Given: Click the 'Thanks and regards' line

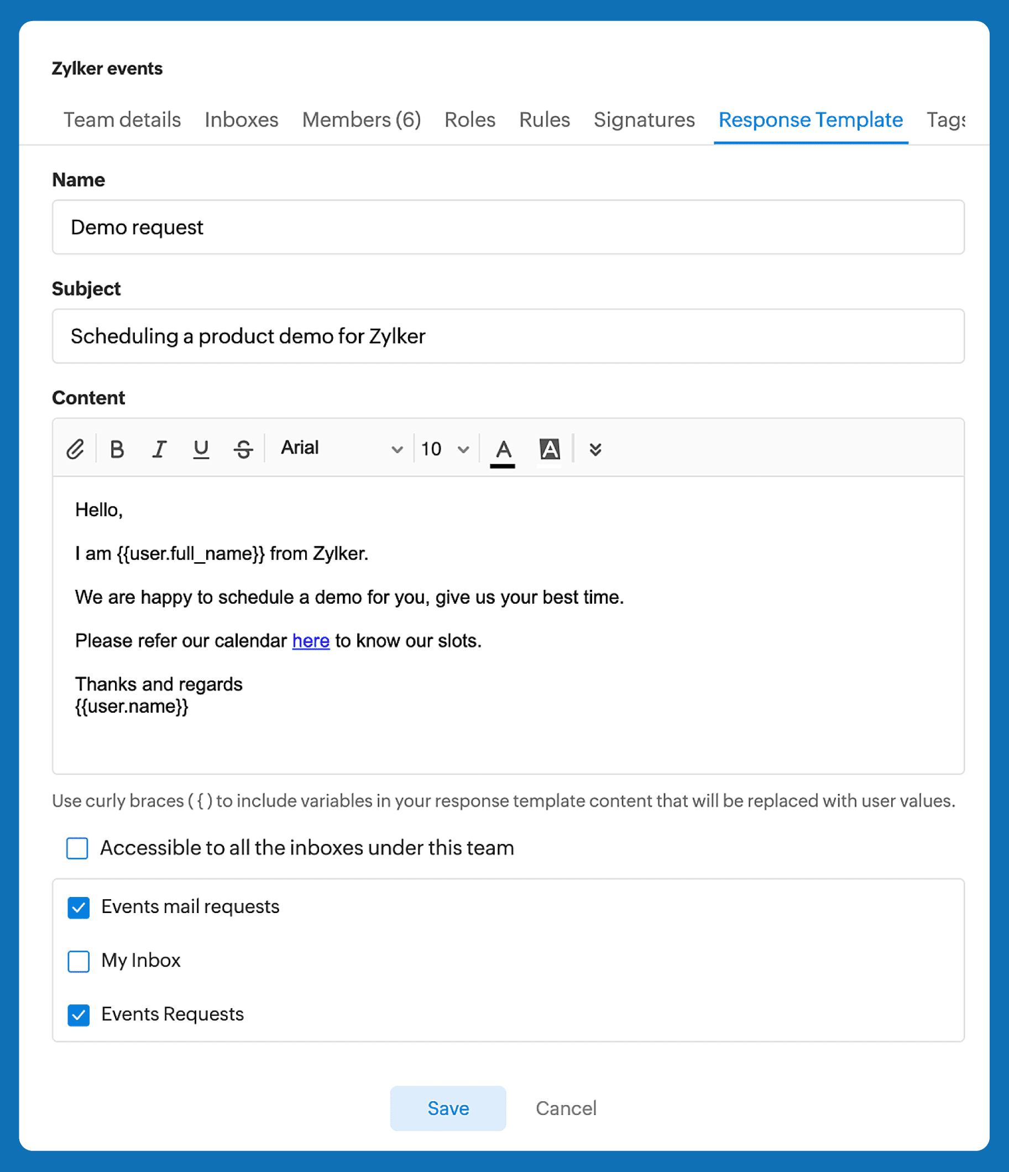Looking at the screenshot, I should coord(159,684).
